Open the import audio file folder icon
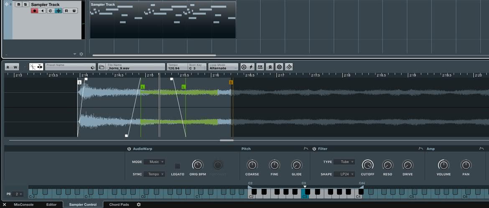Image resolution: width=489 pixels, height=208 pixels. tap(102, 67)
